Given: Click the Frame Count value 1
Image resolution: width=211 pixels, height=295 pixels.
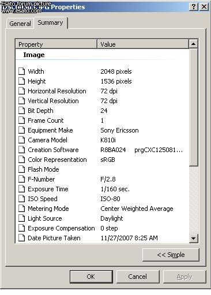Looking at the screenshot, I should pyautogui.click(x=102, y=120).
